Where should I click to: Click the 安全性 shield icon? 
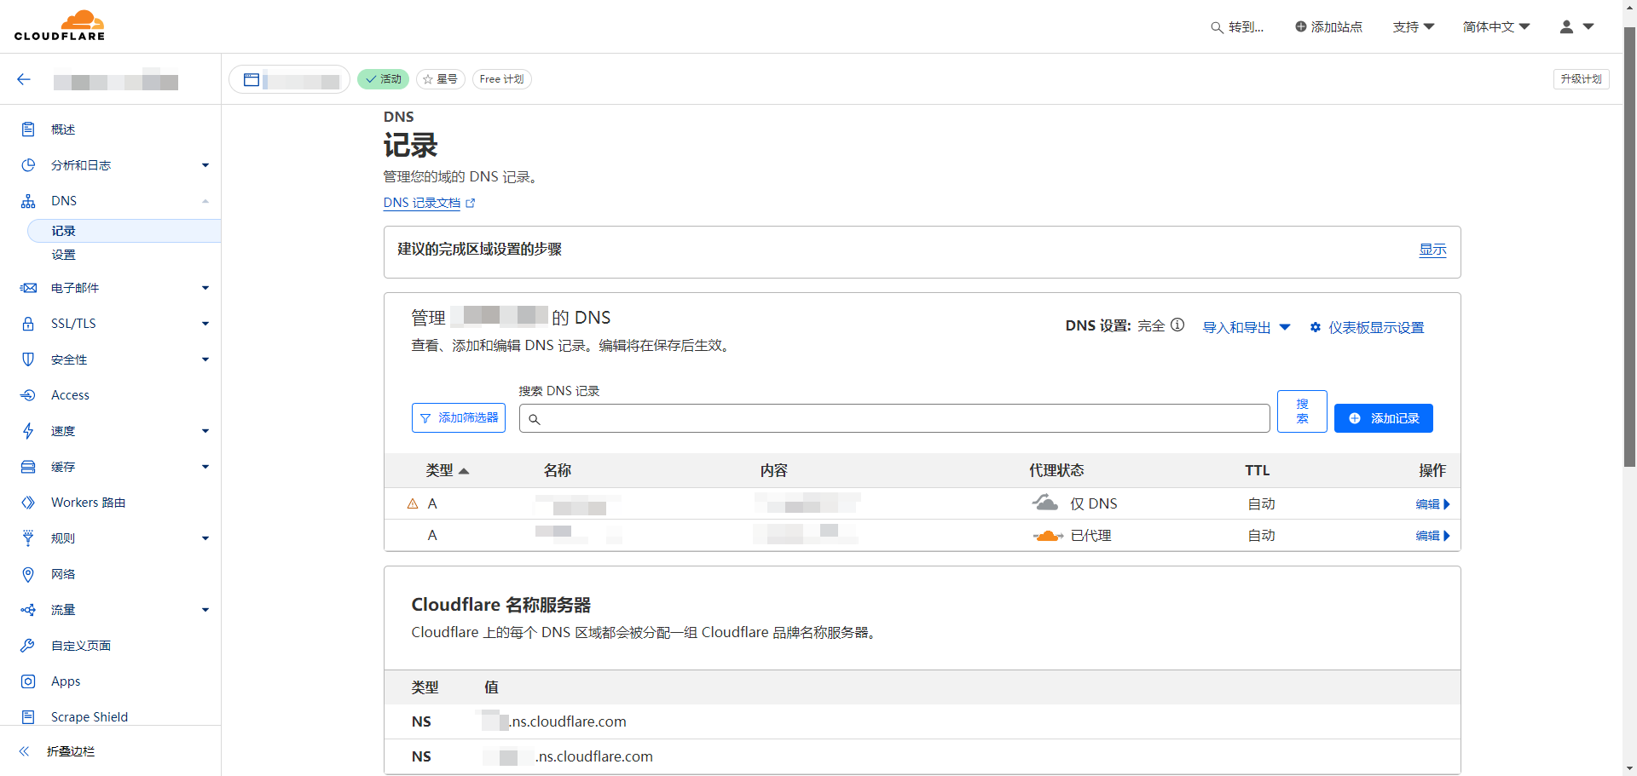point(28,359)
